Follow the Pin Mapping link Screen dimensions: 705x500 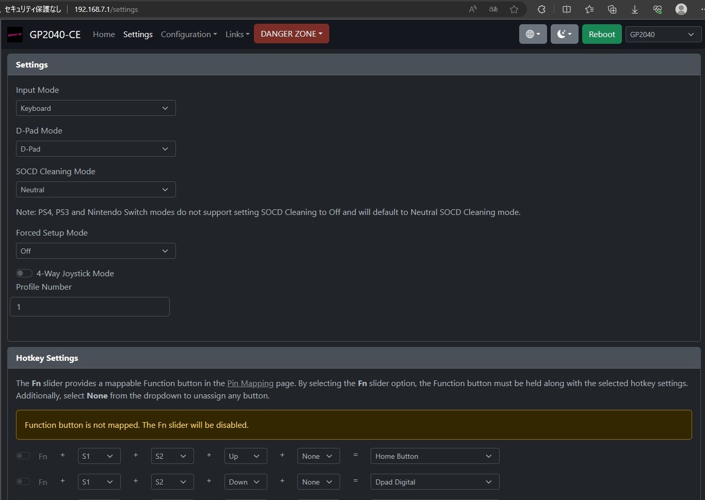tap(250, 384)
